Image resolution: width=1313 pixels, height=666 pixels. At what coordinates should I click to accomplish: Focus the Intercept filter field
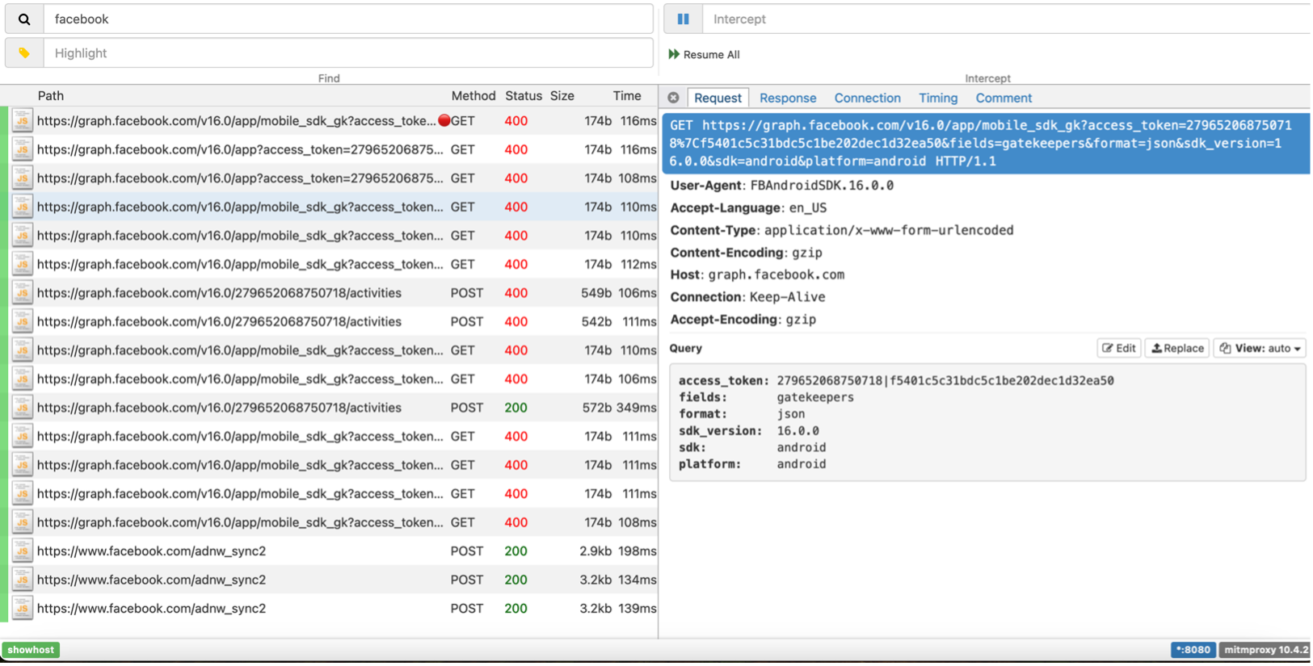point(1002,19)
